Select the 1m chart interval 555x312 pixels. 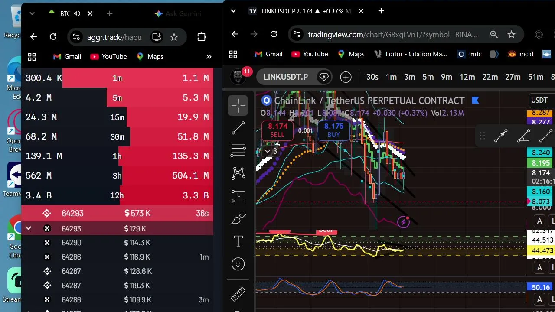coord(391,77)
